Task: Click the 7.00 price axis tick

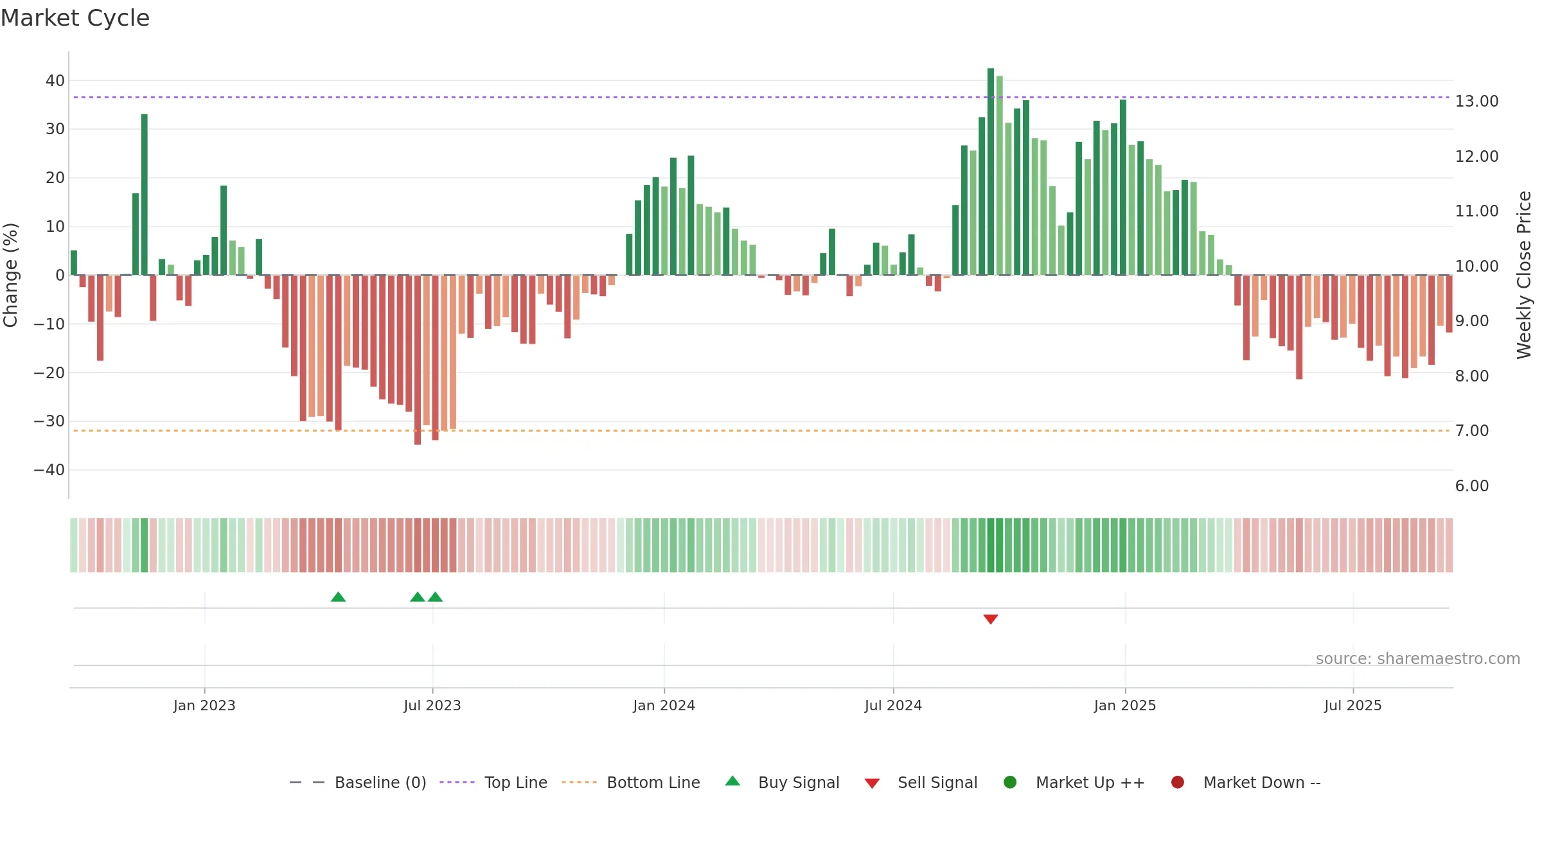Action: point(1472,431)
